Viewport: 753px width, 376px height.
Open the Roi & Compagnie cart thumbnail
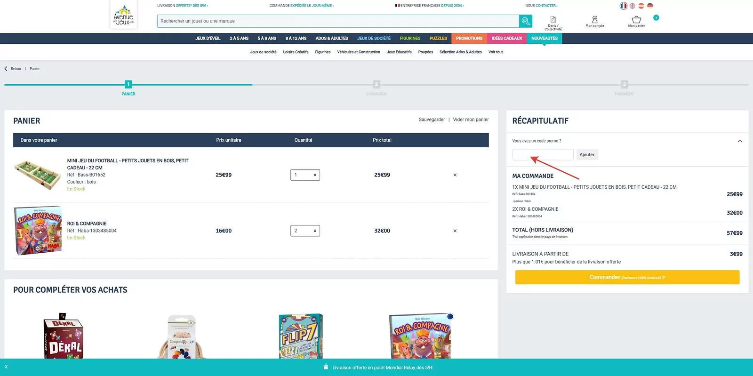coord(38,231)
